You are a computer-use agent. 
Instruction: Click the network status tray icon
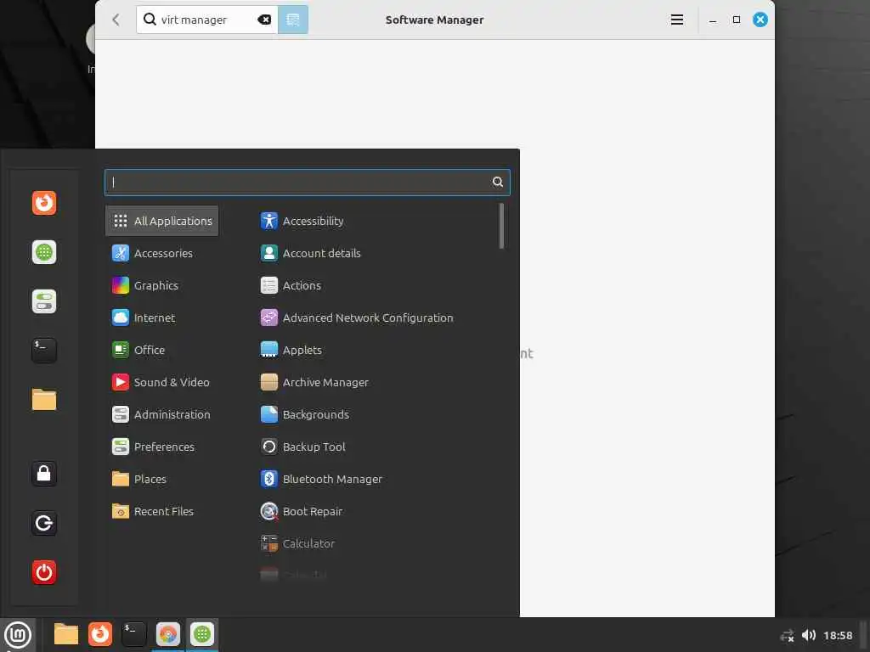click(x=787, y=636)
